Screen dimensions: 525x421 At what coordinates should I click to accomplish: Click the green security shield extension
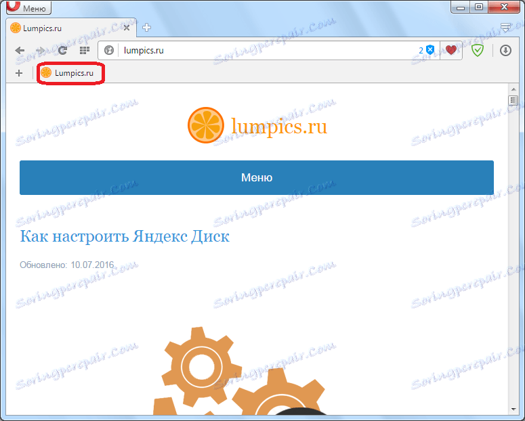click(x=478, y=51)
